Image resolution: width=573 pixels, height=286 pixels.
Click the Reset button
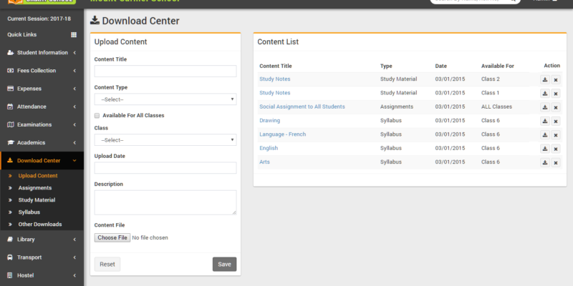[x=107, y=265]
